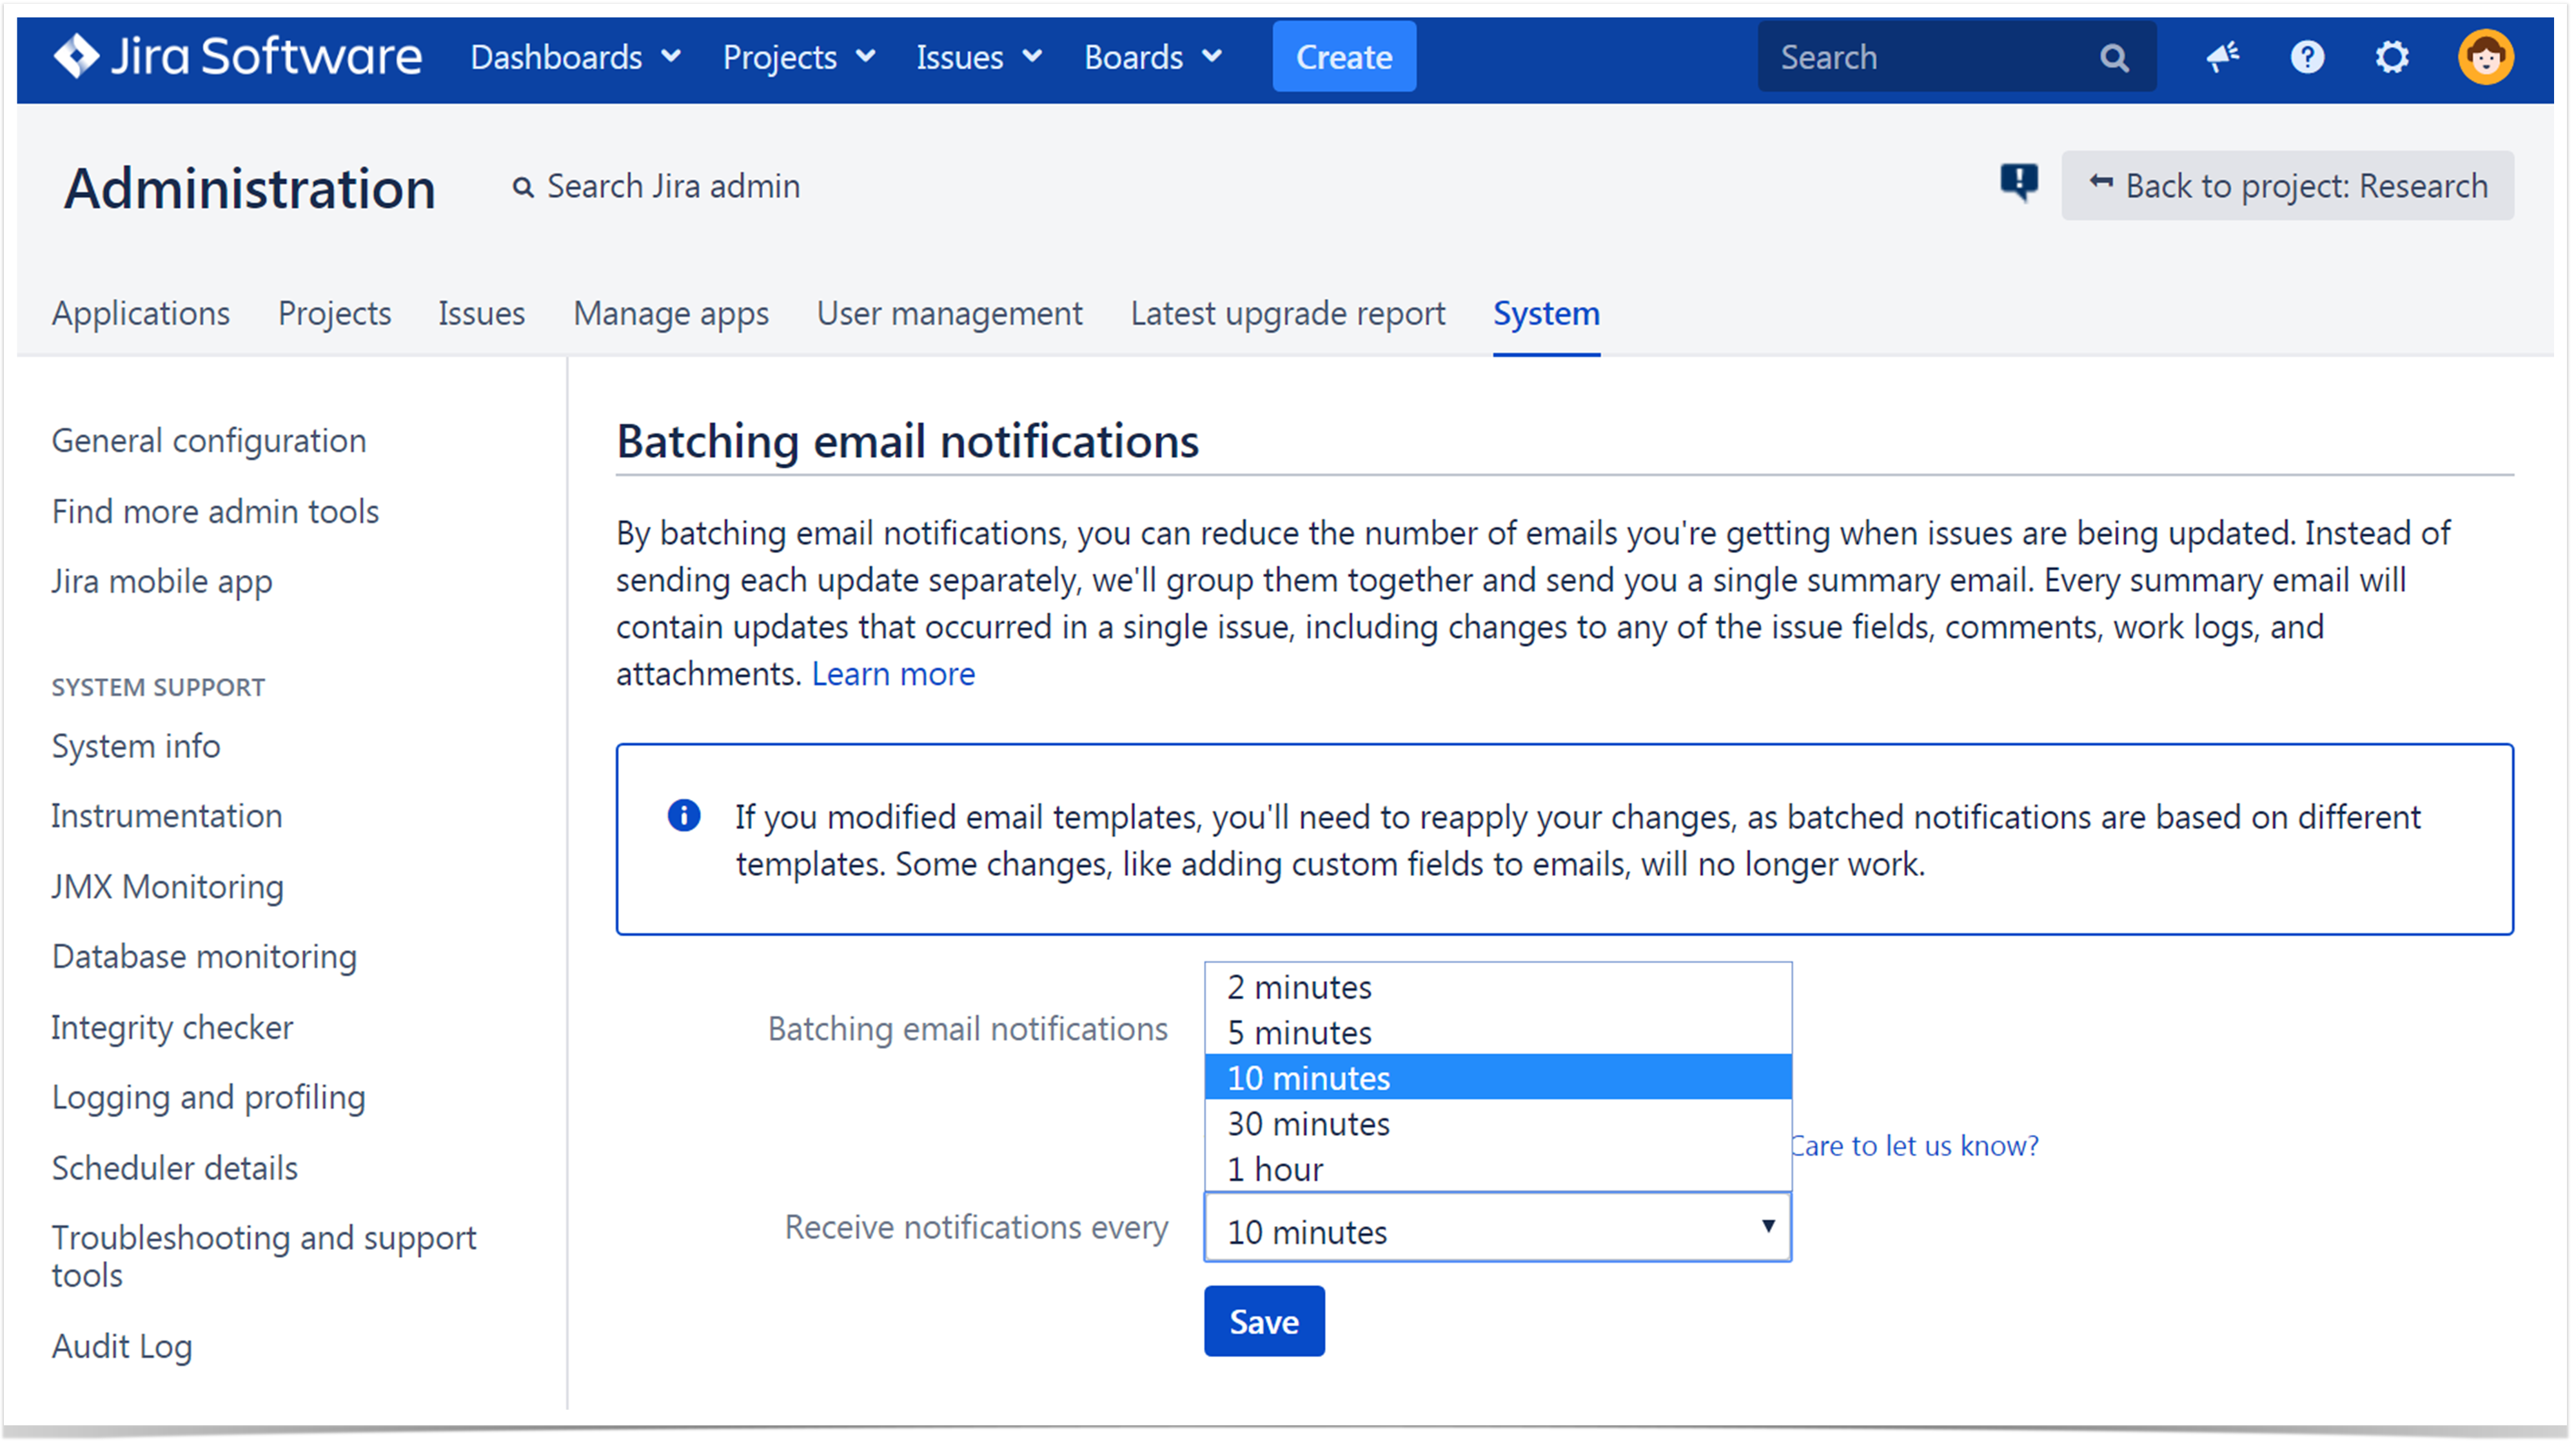Open the Projects dropdown in top navigation

(x=799, y=57)
